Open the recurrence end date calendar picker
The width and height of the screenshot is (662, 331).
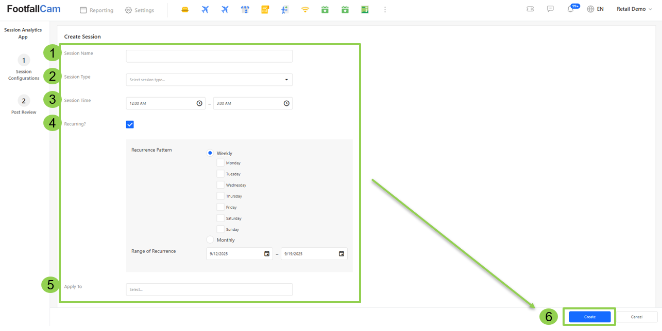click(342, 254)
